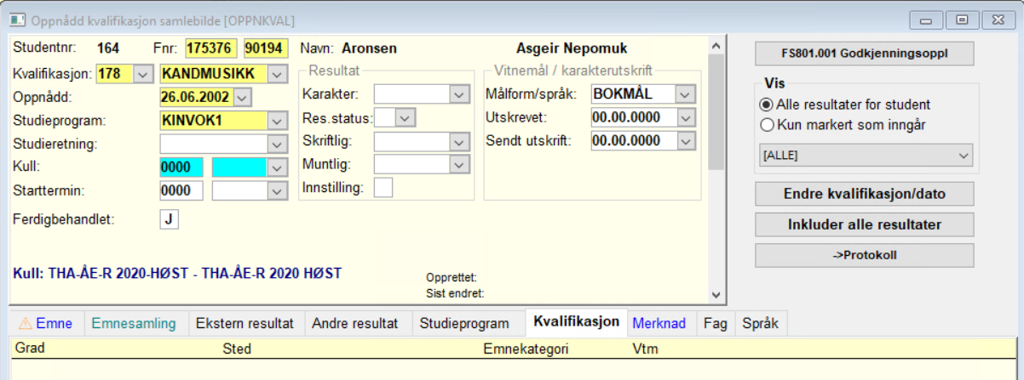The width and height of the screenshot is (1024, 380).
Task: Open the Muntlig dropdown
Action: [459, 164]
